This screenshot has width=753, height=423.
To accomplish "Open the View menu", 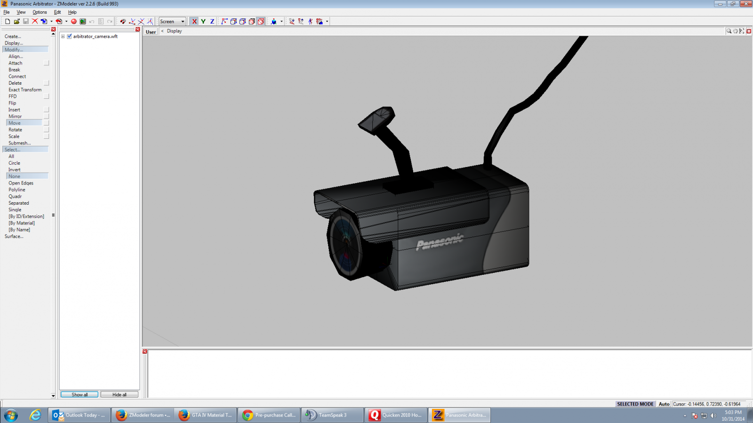I will point(21,12).
